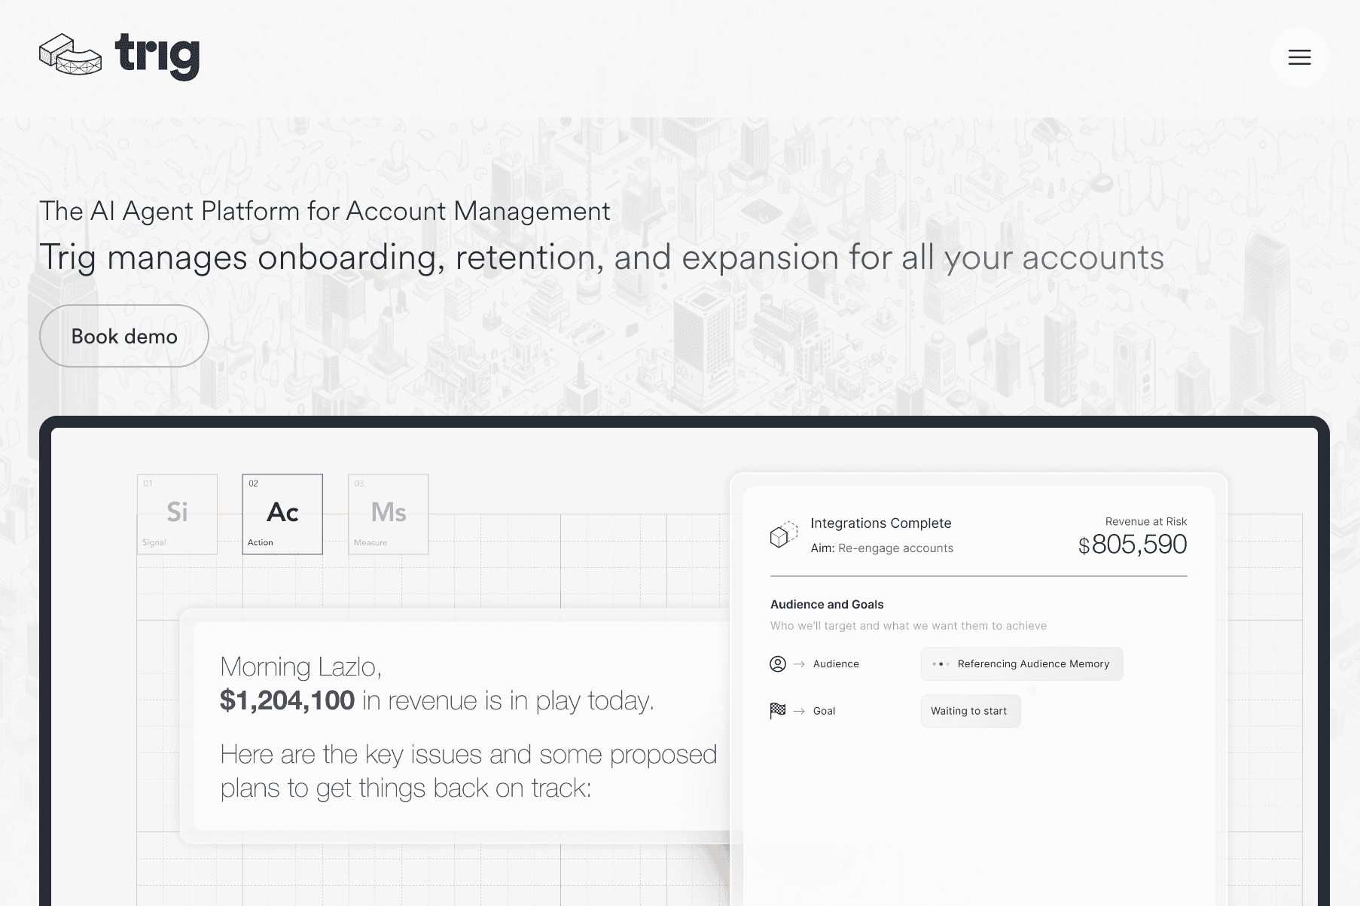
Task: Click the checkered flag Goal icon
Action: pyautogui.click(x=776, y=710)
